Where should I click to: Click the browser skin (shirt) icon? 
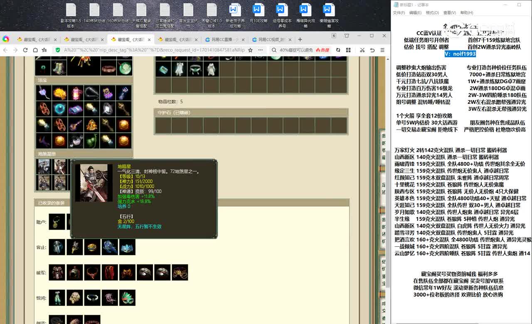pyautogui.click(x=347, y=36)
